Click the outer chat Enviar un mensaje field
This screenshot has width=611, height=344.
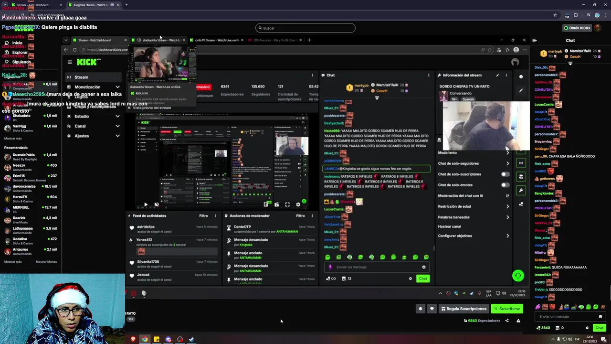point(570,316)
